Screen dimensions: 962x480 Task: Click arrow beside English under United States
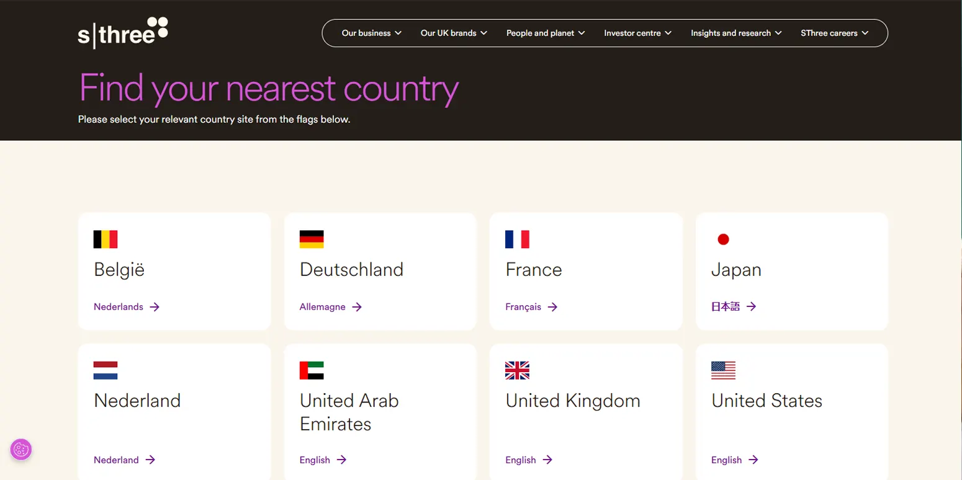(753, 460)
